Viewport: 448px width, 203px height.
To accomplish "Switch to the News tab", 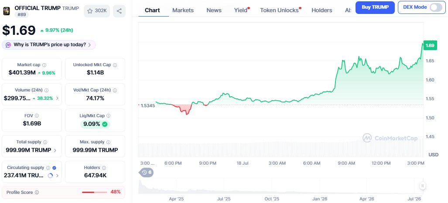I will tap(214, 10).
